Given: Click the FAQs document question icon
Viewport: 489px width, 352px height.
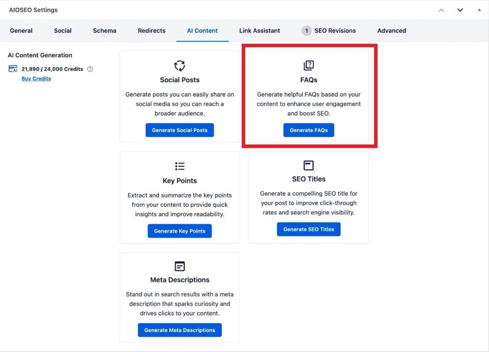Looking at the screenshot, I should pyautogui.click(x=308, y=65).
